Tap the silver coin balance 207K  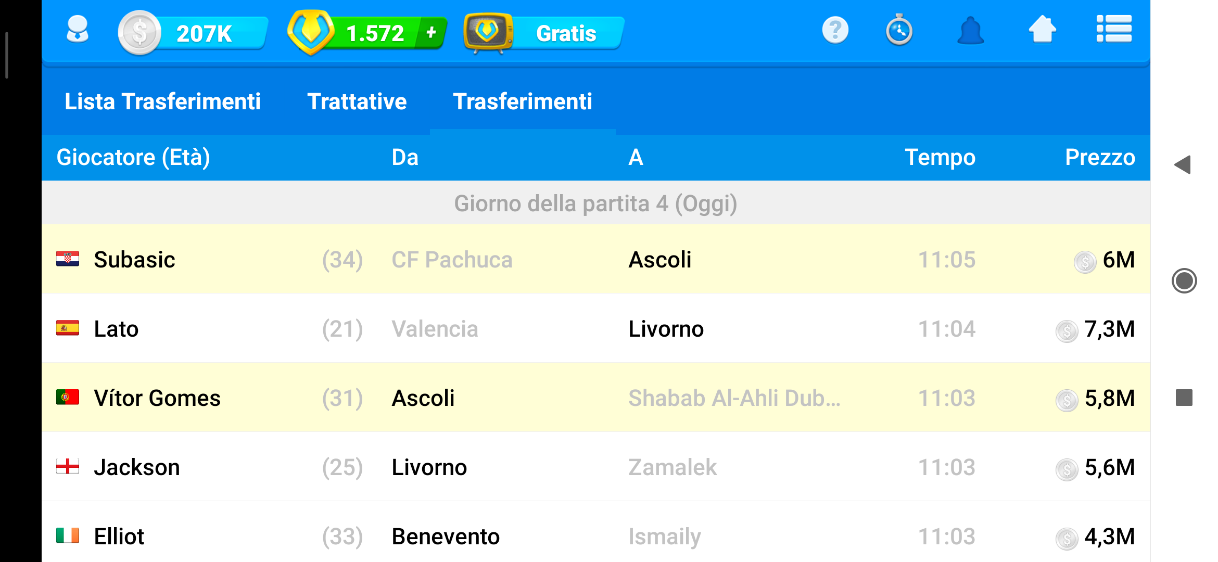tap(193, 33)
